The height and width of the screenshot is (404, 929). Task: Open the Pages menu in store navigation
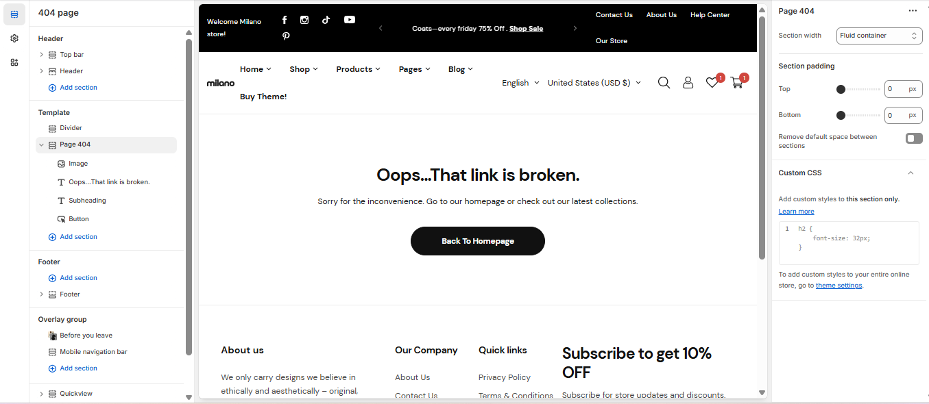pyautogui.click(x=414, y=69)
